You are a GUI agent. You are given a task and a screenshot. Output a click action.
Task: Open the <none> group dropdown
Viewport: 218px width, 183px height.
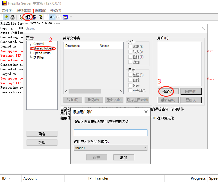pos(111,148)
